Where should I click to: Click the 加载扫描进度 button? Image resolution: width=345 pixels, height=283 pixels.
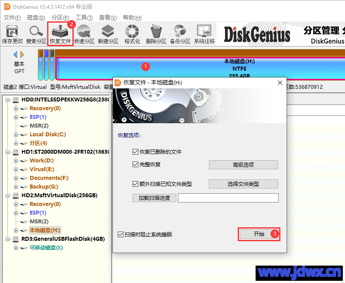pos(154,198)
